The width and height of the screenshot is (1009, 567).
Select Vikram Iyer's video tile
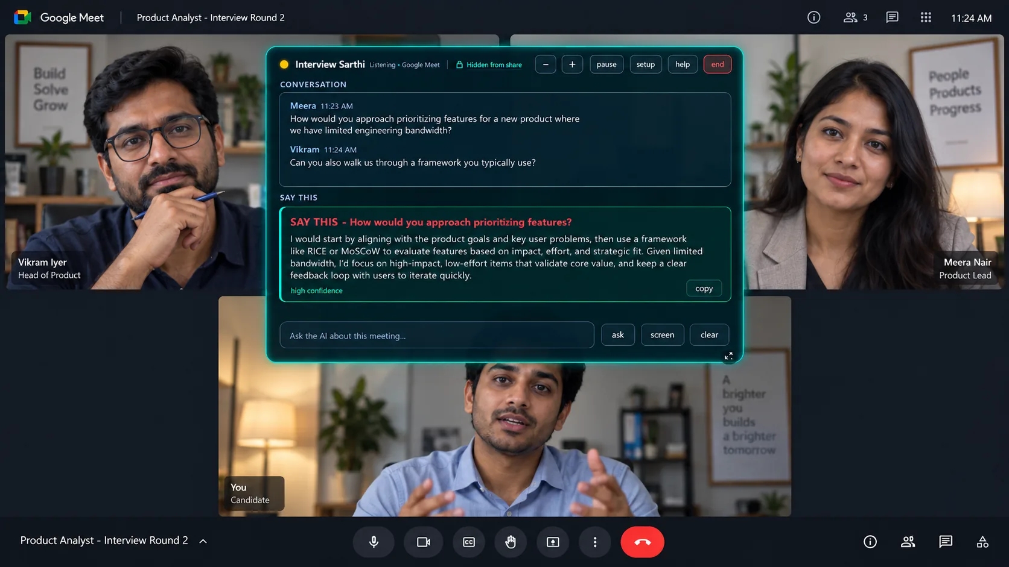pos(136,162)
